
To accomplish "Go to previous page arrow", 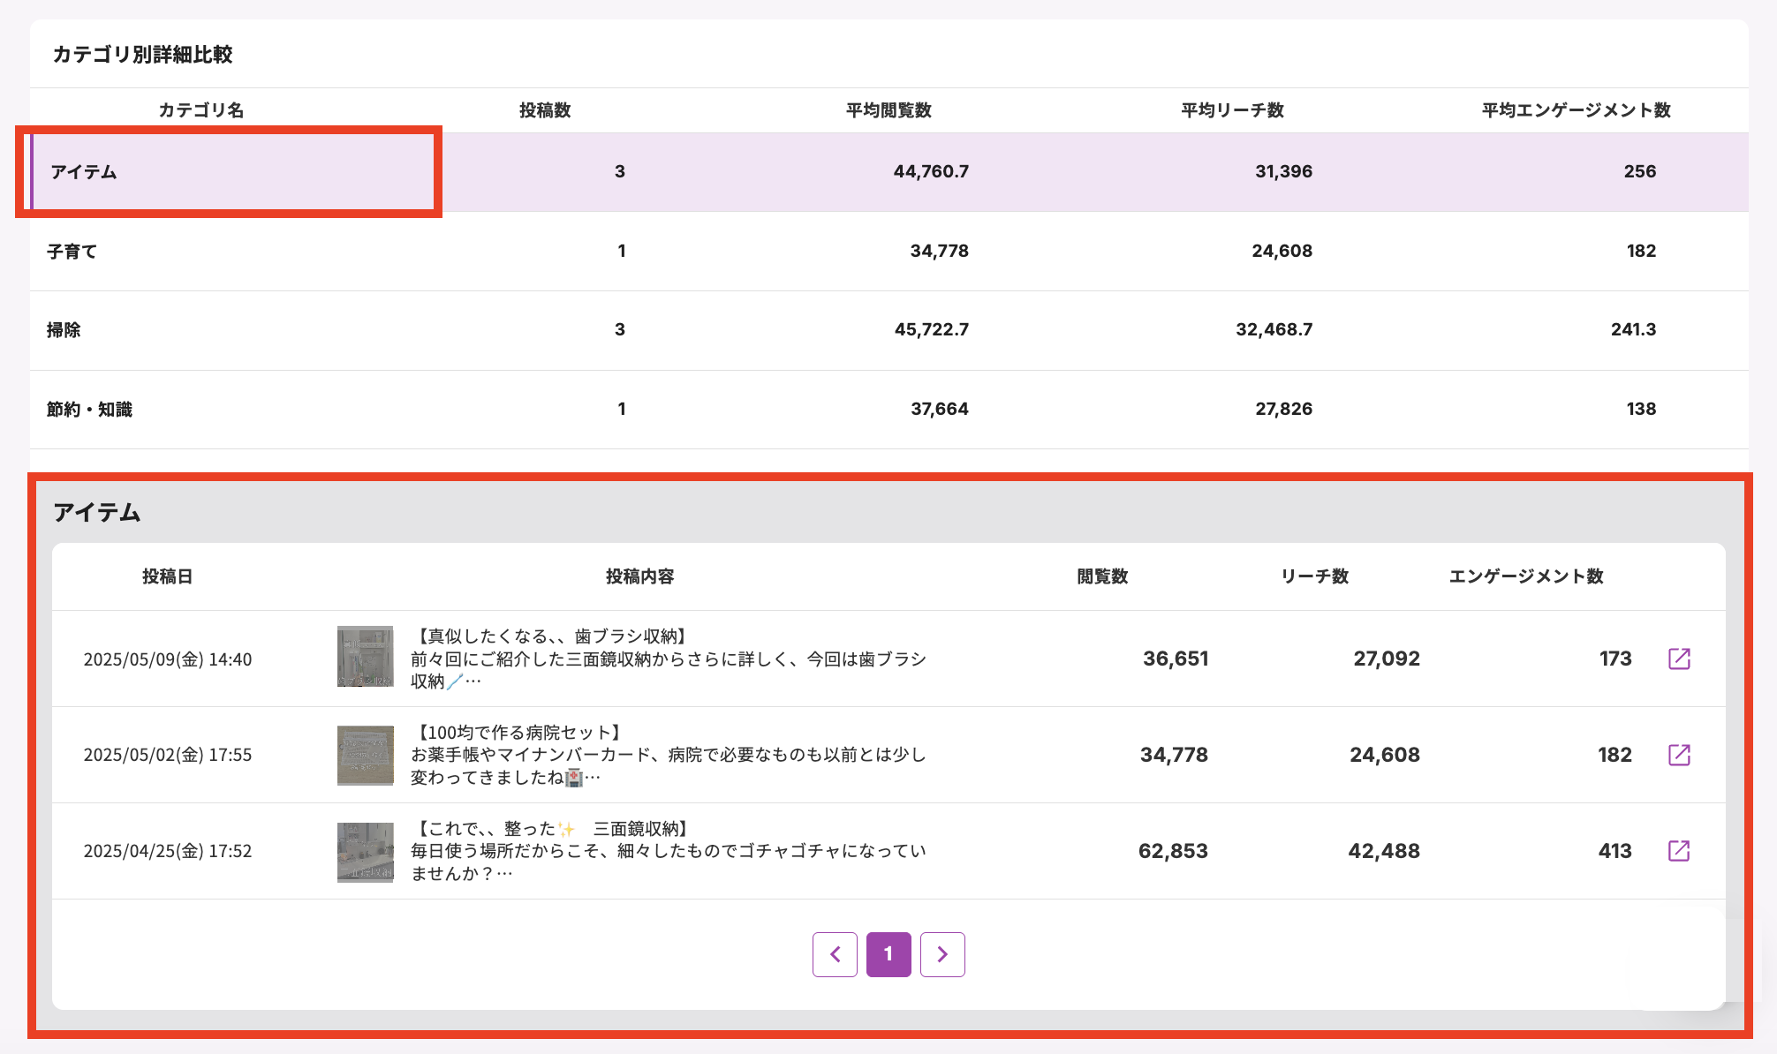I will tap(835, 954).
